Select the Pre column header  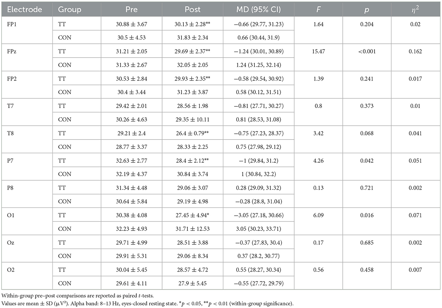tap(131, 10)
